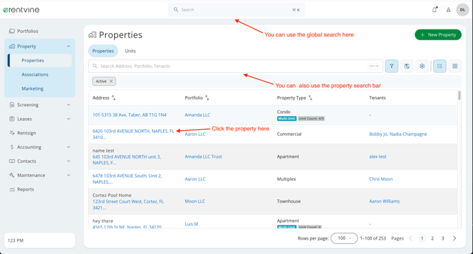Viewport: 473px width, 254px height.
Task: Click the Screening sidebar icon
Action: tap(12, 105)
